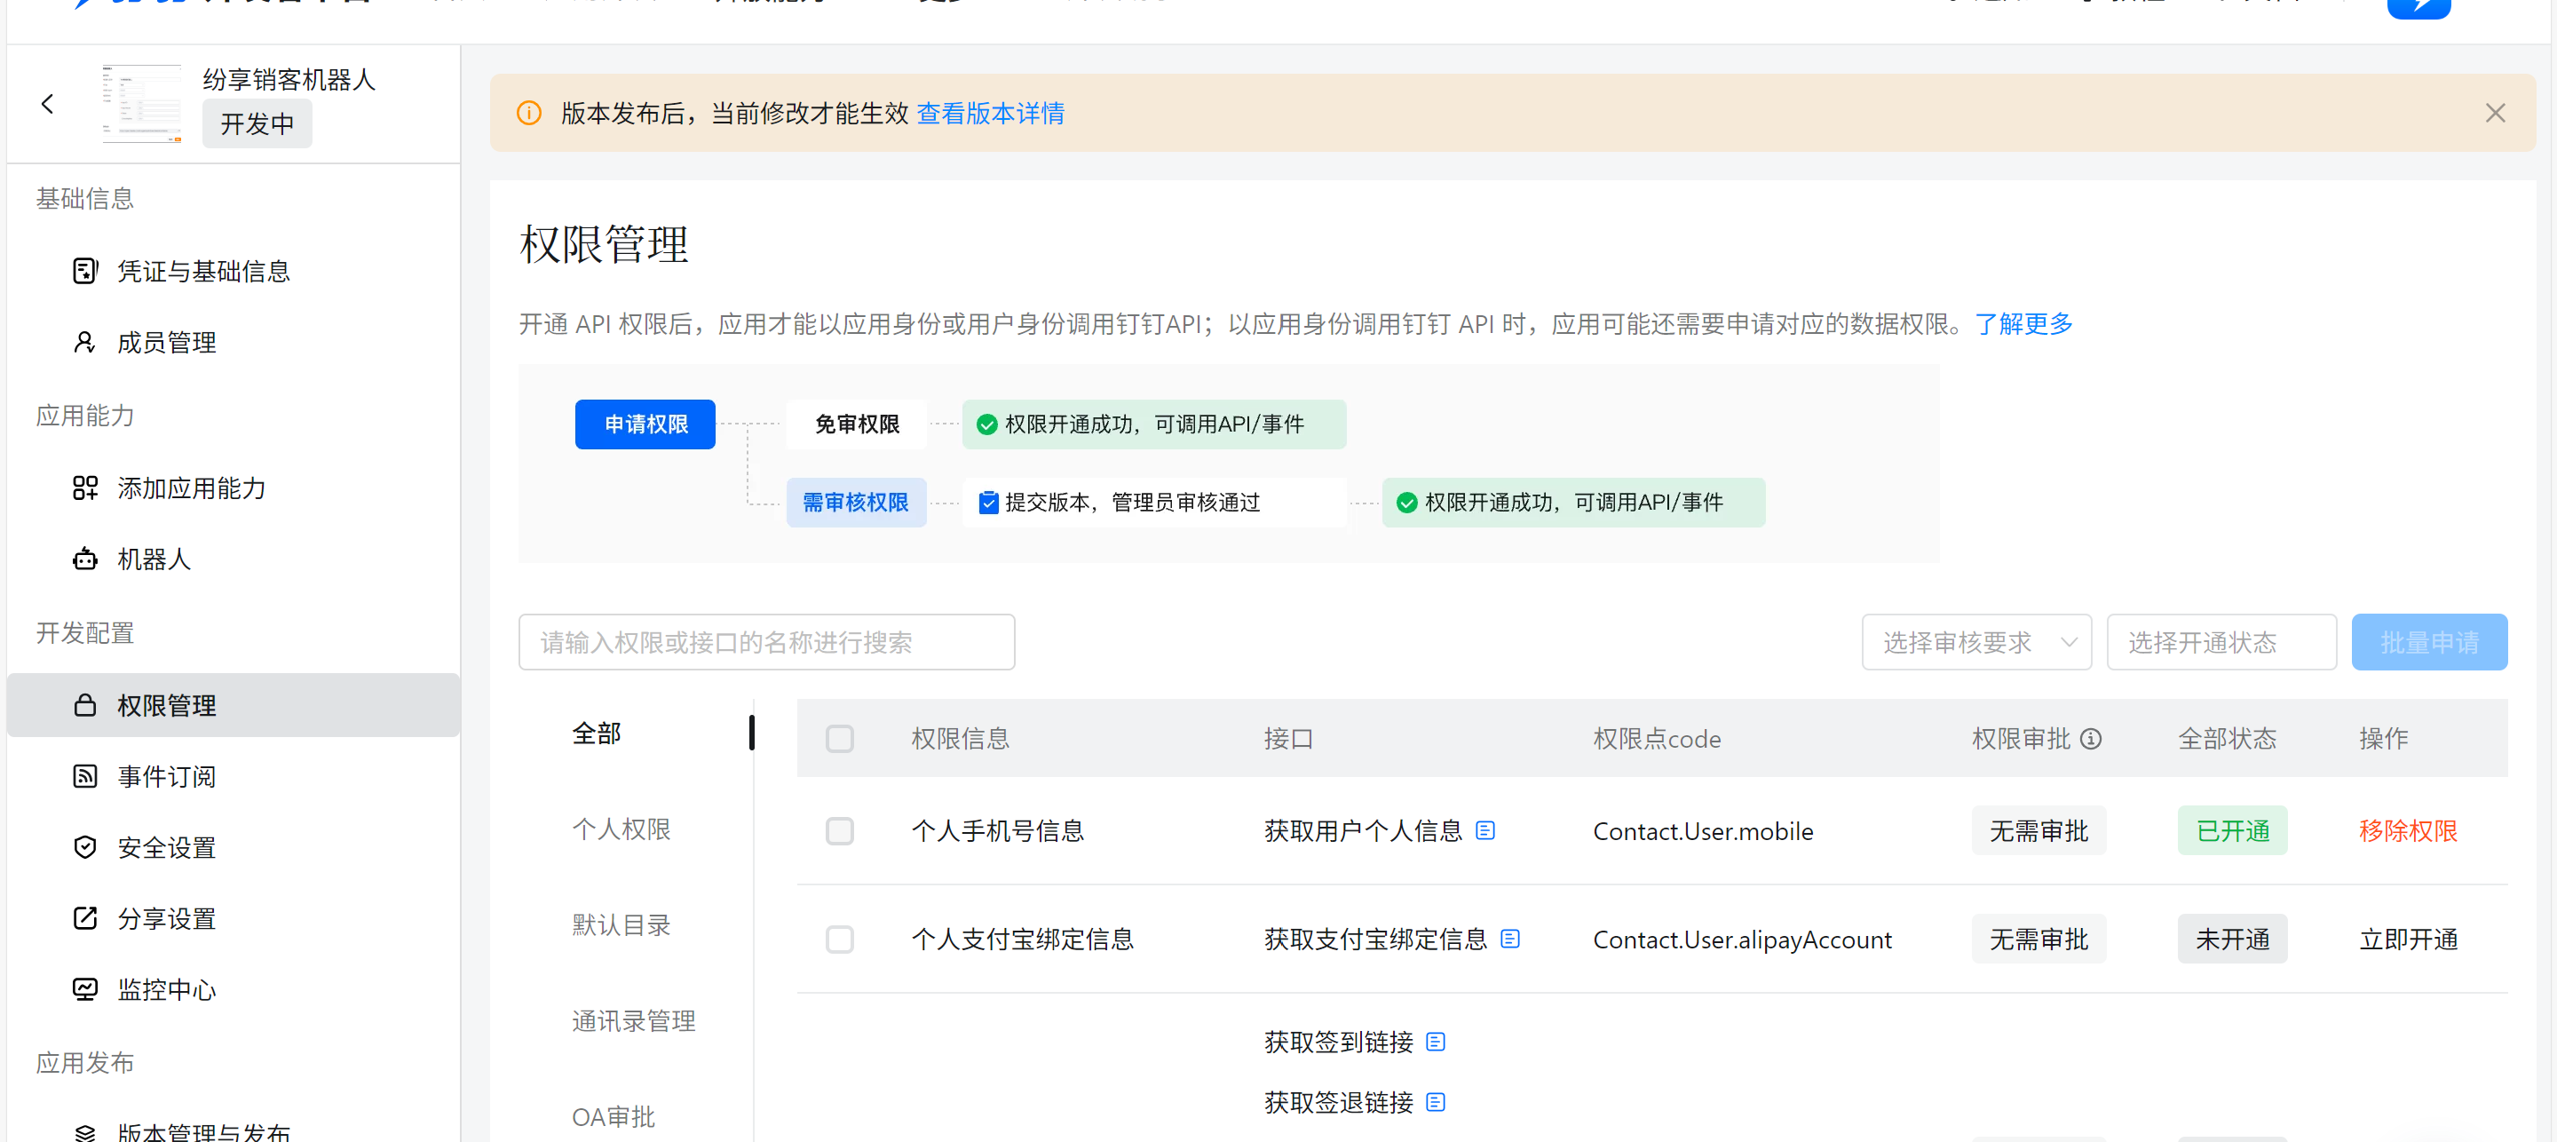Click the 分享设置 share icon
The height and width of the screenshot is (1142, 2557).
tap(85, 918)
